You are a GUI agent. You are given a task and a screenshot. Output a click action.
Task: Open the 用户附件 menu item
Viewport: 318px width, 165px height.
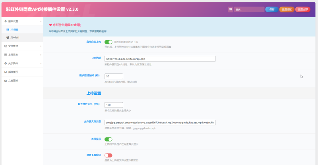click(15, 37)
